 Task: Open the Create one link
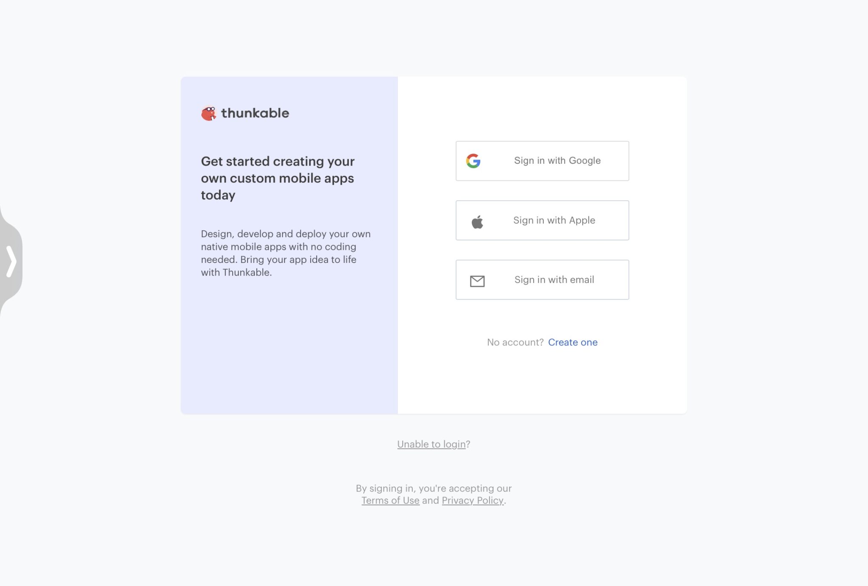[x=573, y=342]
